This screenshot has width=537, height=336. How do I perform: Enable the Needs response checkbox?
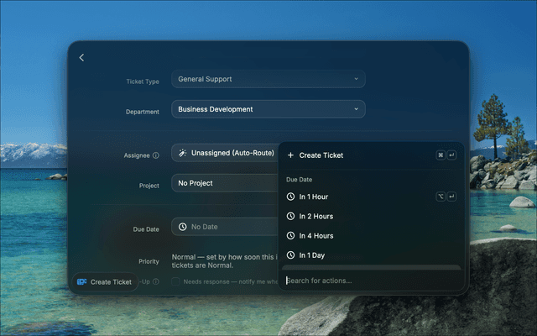tap(175, 281)
